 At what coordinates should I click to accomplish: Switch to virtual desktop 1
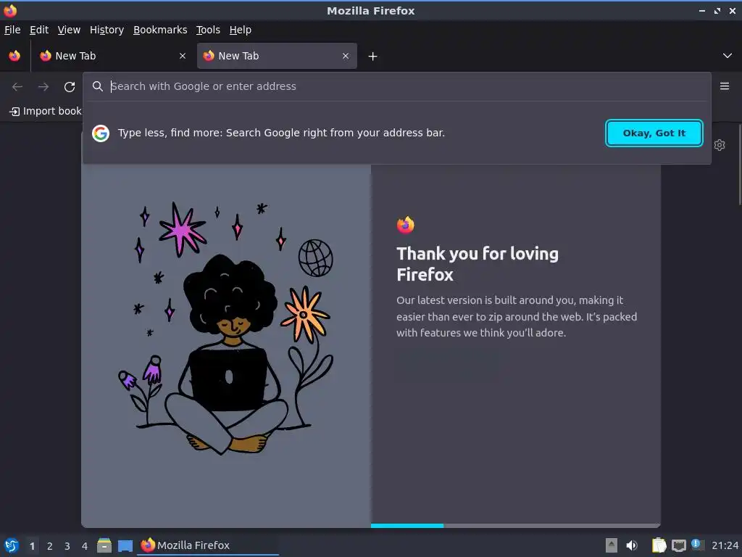click(x=32, y=546)
